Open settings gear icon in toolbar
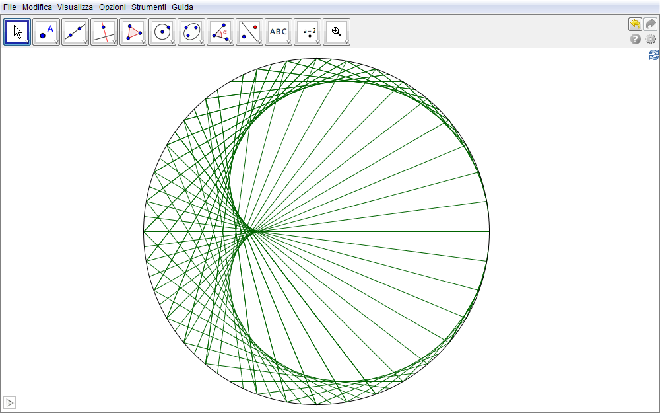The height and width of the screenshot is (413, 660). [x=651, y=39]
